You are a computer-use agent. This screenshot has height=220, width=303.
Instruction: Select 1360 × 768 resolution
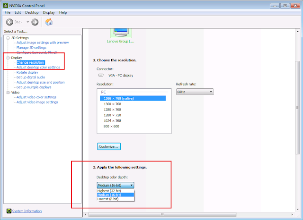pyautogui.click(x=112, y=104)
